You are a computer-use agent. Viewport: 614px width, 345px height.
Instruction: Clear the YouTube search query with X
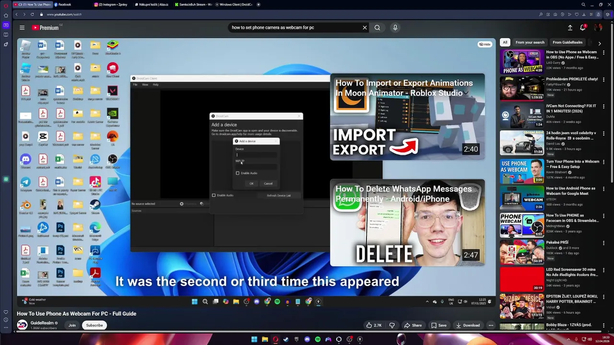[365, 28]
